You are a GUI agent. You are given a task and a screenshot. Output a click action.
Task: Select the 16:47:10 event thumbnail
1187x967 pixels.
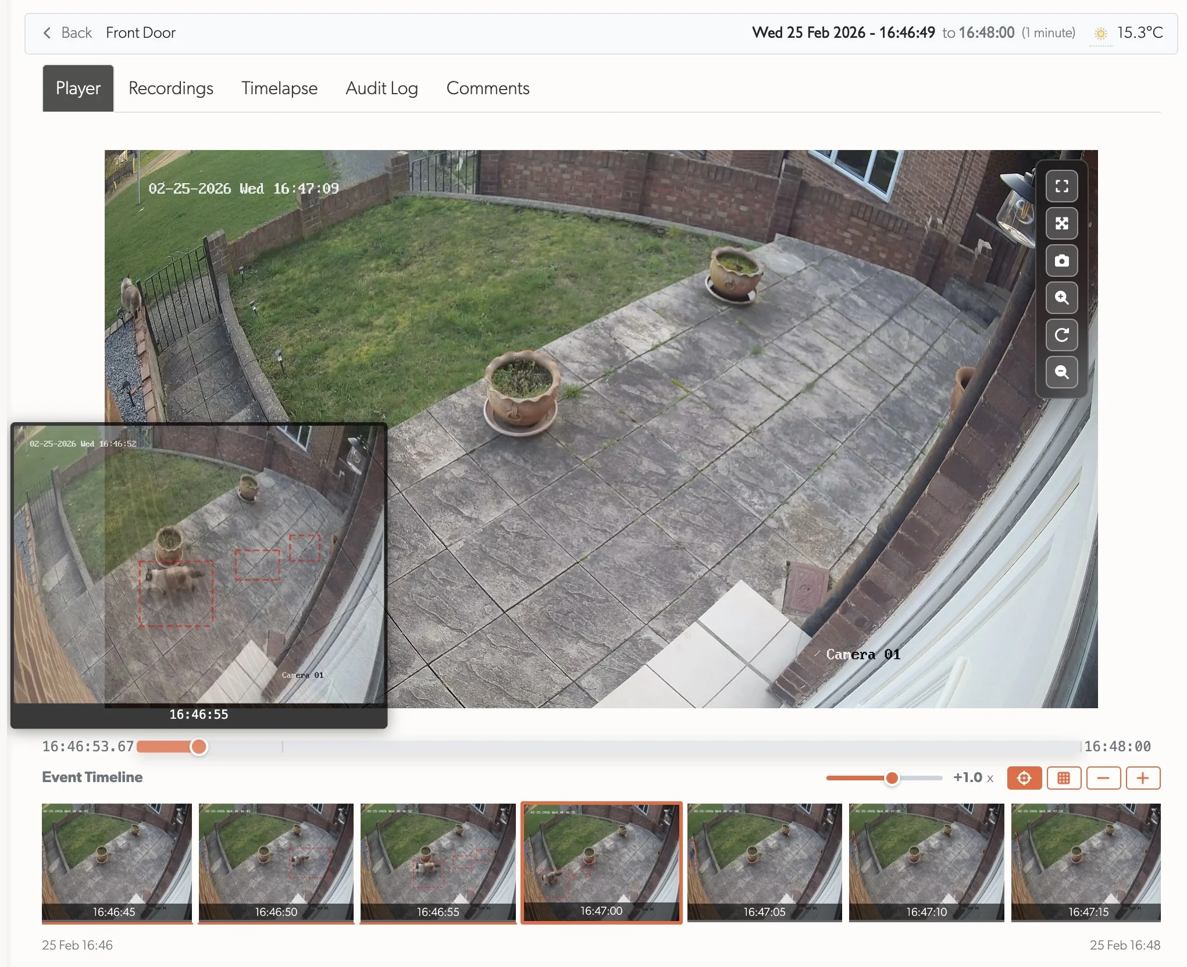926,862
